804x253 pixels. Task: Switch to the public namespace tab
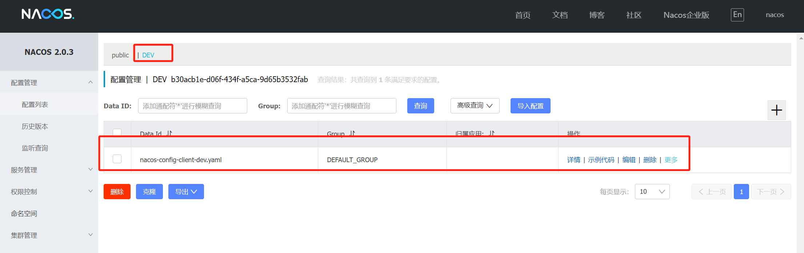tap(120, 55)
